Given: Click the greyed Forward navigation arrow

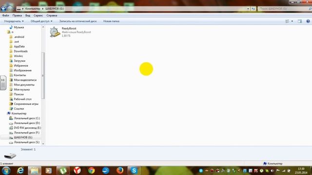Looking at the screenshot, I should pyautogui.click(x=10, y=9).
